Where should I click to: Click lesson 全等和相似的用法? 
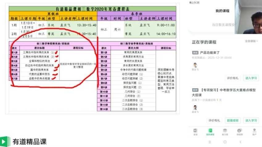[x=39, y=61]
